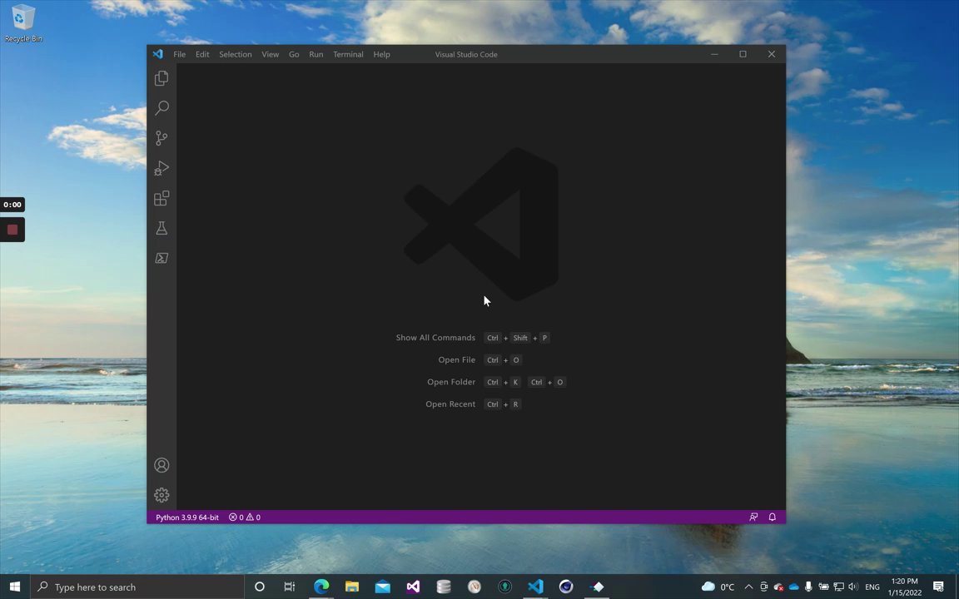Open the Selection menu
Viewport: 959px width, 599px height.
(236, 54)
